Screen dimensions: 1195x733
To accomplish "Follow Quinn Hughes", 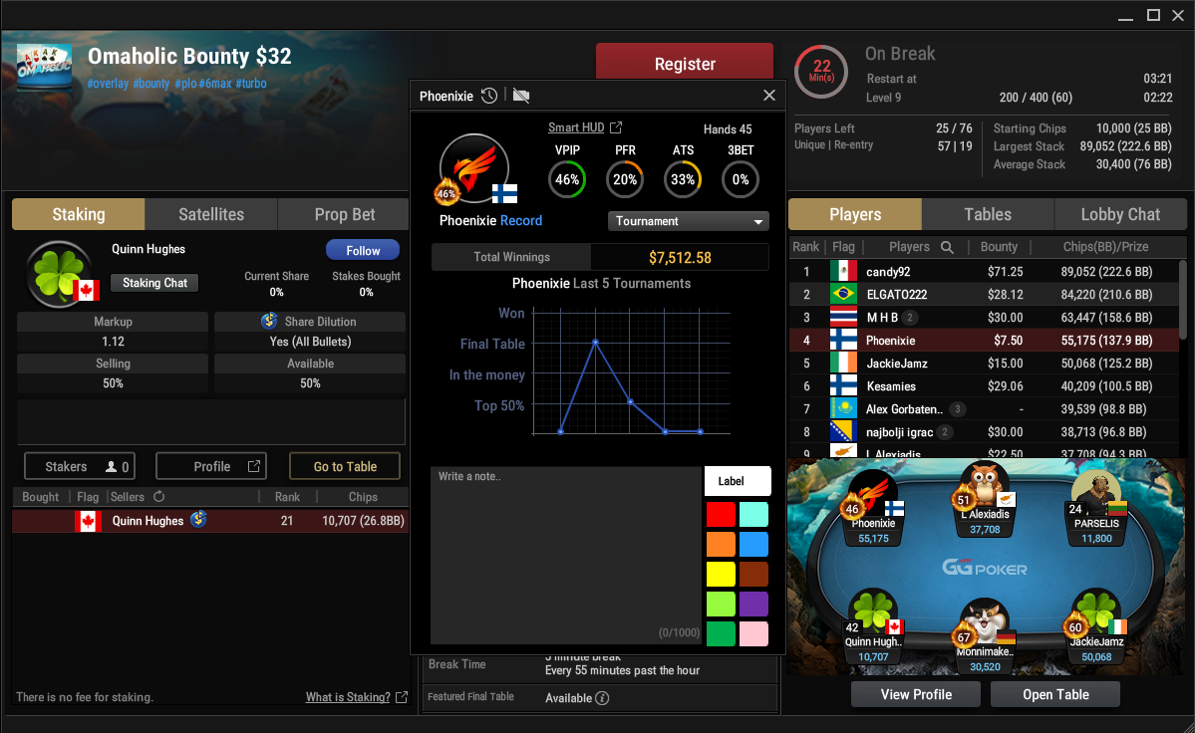I will [363, 250].
